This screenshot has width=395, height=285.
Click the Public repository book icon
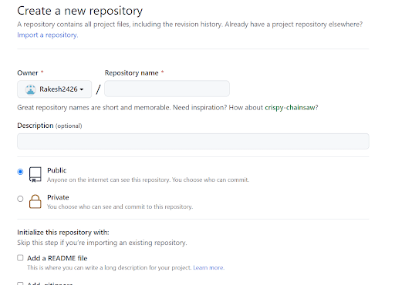coord(35,174)
